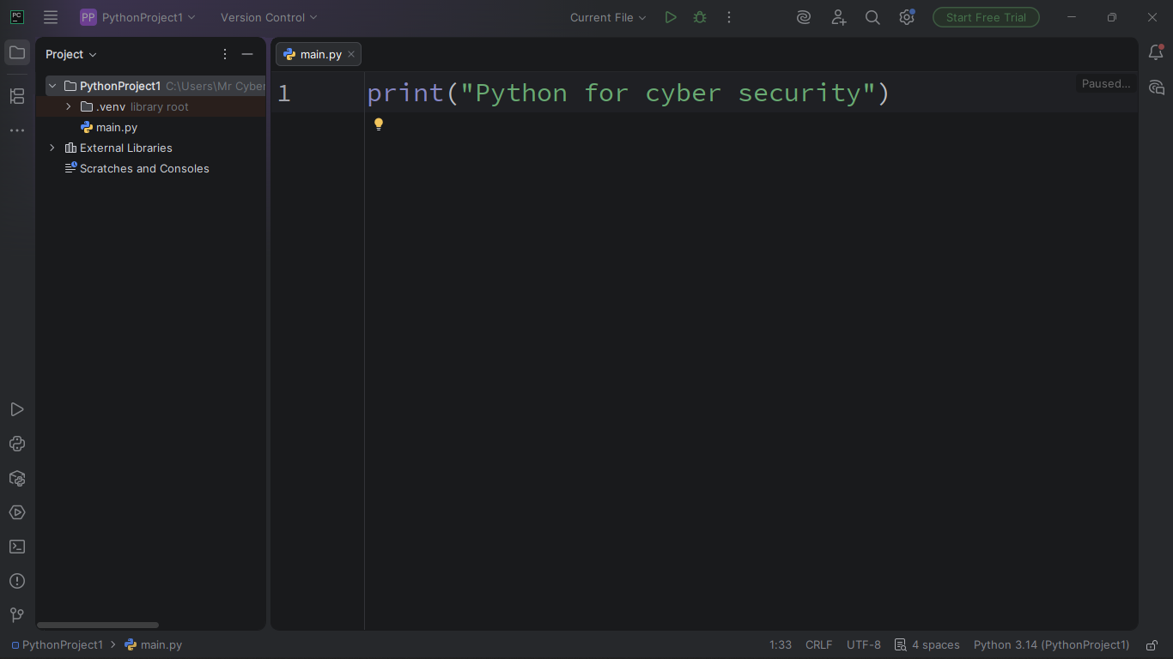Open the AI Assistant swirl icon in toolbar

(804, 17)
